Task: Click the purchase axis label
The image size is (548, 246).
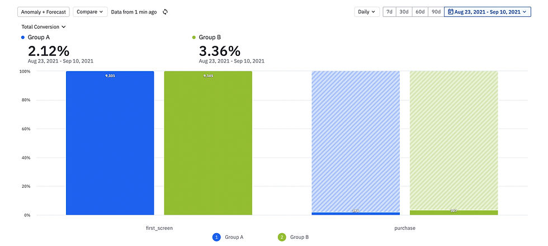Action: [x=405, y=228]
